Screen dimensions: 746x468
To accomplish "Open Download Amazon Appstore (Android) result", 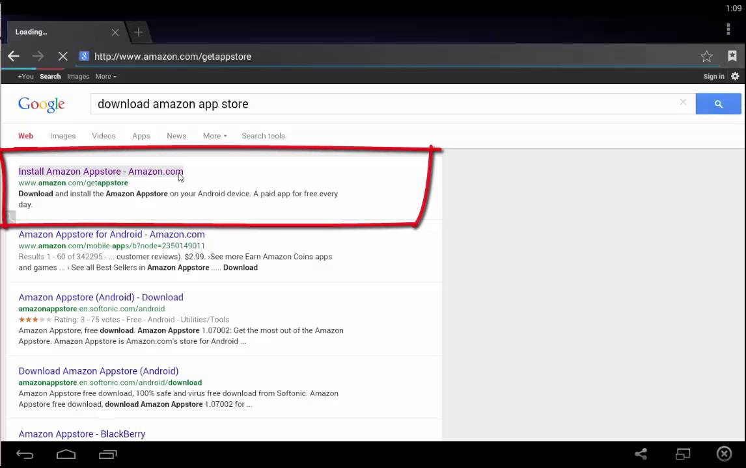I will coord(98,371).
